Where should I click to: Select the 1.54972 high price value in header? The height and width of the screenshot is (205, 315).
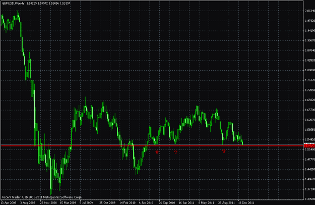[43, 4]
